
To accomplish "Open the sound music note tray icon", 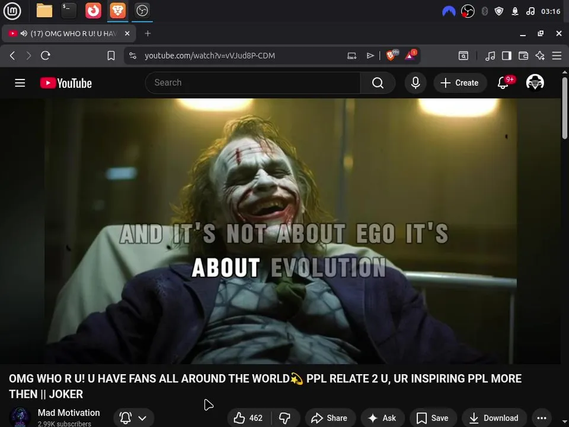I will [530, 11].
